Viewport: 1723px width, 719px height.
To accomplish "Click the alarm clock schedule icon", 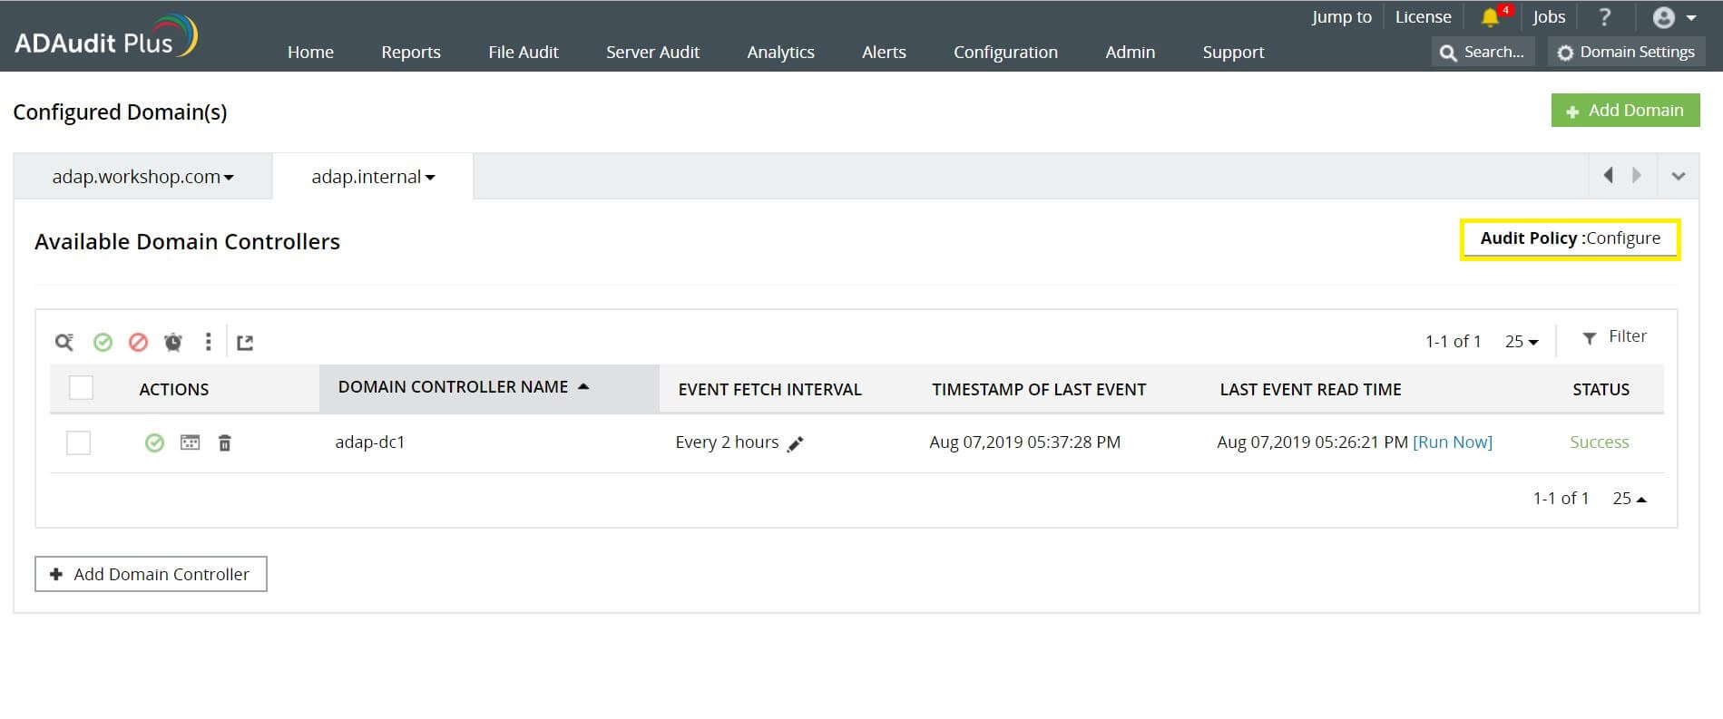I will click(x=172, y=342).
